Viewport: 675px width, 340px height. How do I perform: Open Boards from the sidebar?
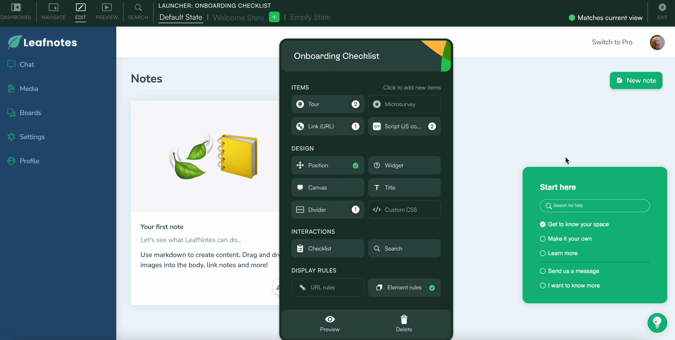pos(30,112)
